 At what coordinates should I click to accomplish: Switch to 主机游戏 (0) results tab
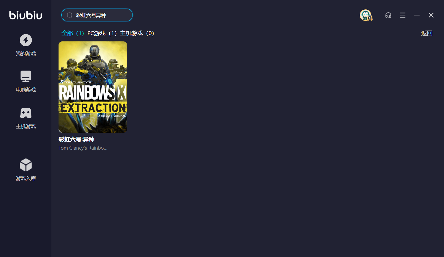[137, 33]
